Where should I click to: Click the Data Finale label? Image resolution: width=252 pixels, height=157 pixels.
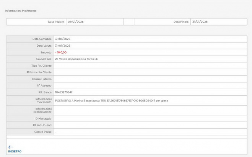[x=181, y=22]
